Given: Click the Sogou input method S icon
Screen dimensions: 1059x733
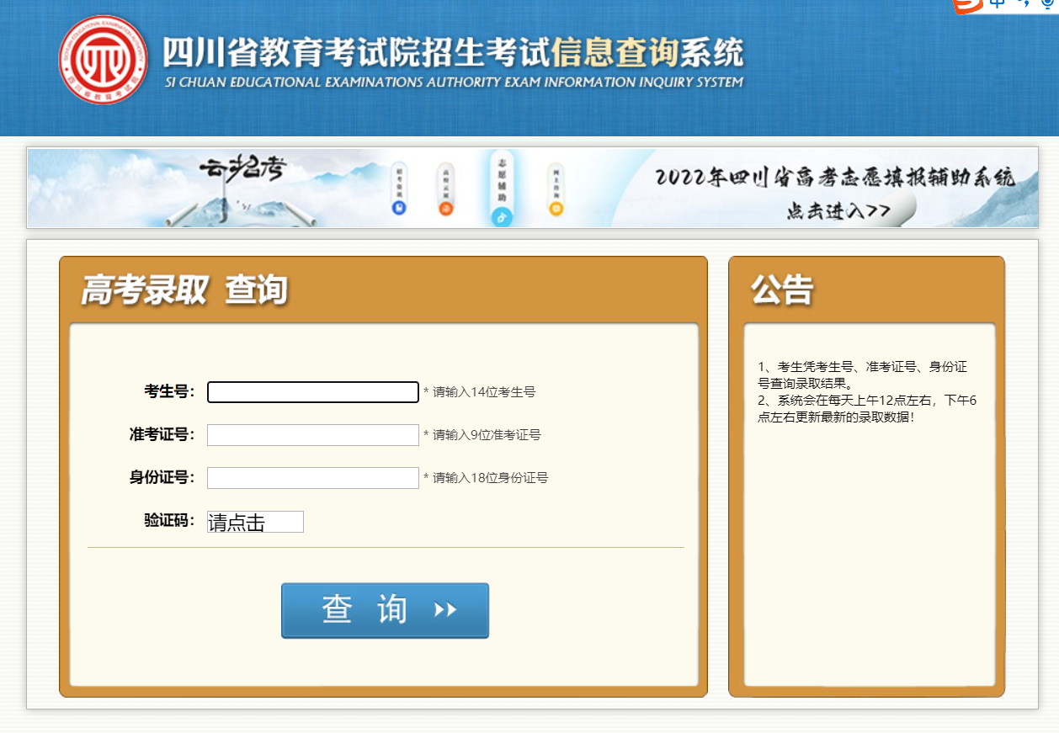Looking at the screenshot, I should point(967,5).
